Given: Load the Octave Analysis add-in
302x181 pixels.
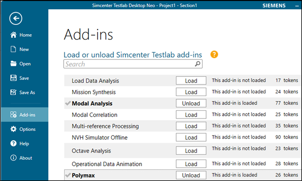Looking at the screenshot, I should (x=191, y=151).
